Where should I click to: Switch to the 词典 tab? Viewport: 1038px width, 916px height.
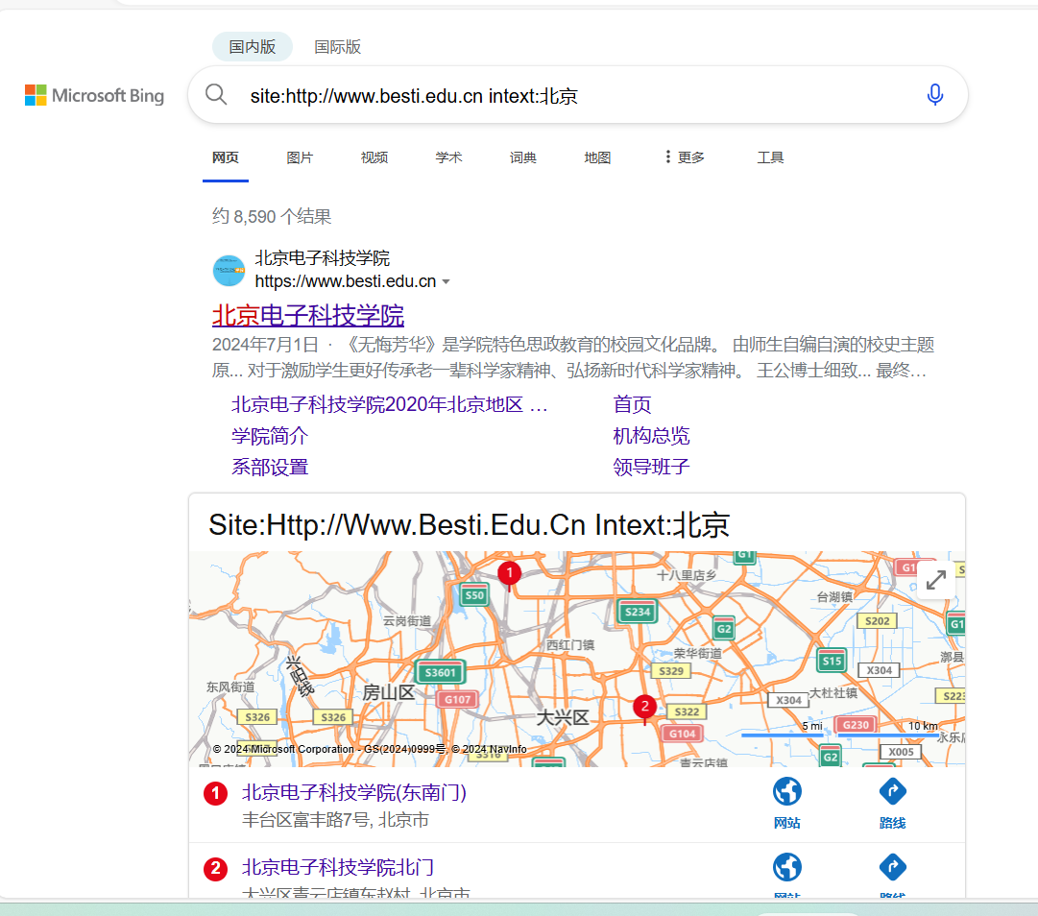pos(522,157)
